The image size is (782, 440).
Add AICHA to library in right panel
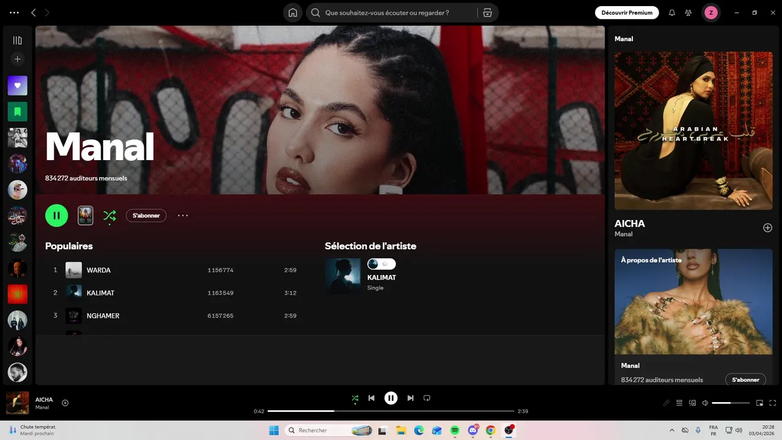click(767, 228)
